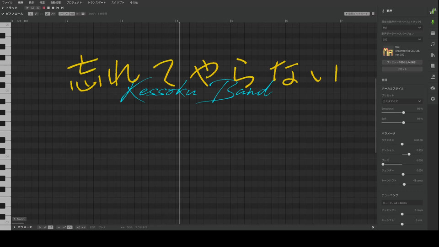Adjust the Emotional slider handle
Screen dimensions: 439x247
click(403, 113)
